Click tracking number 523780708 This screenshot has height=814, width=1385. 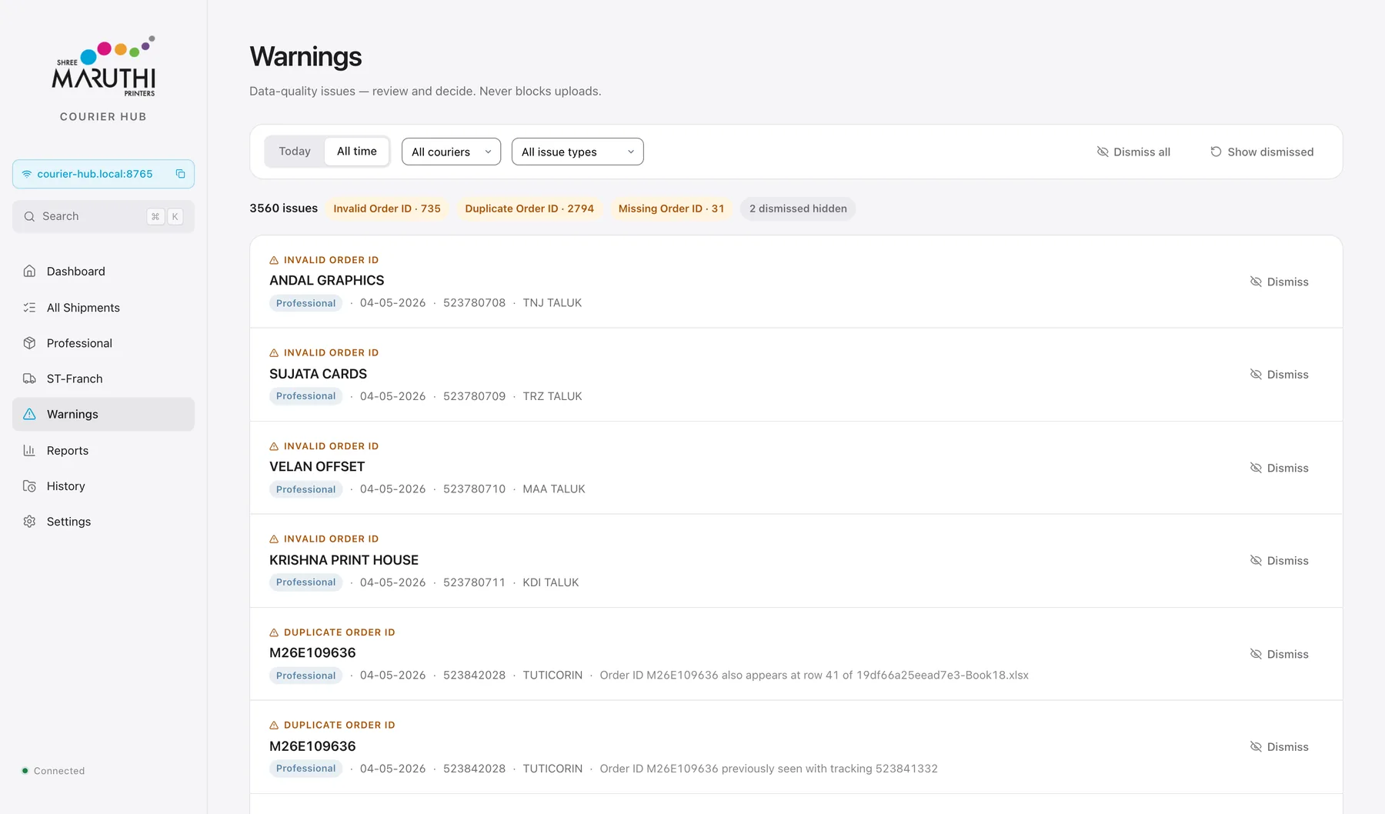pos(474,303)
